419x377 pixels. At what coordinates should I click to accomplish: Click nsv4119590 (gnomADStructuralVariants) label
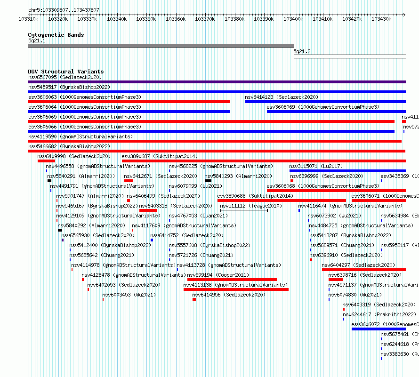click(x=81, y=136)
